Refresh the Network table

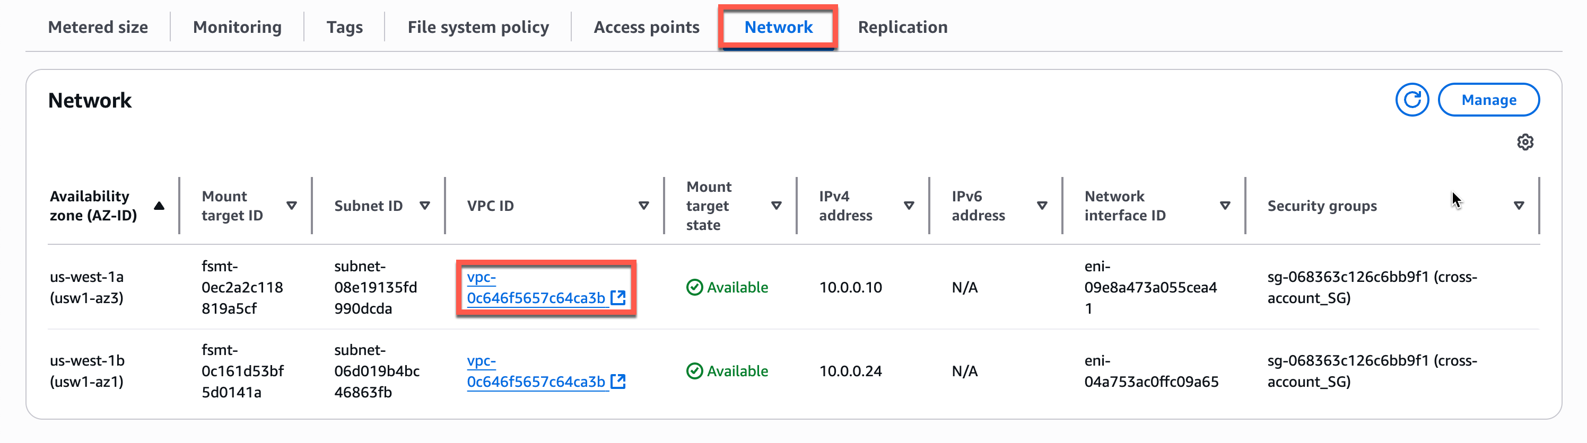coord(1411,99)
